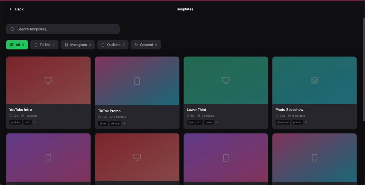365x185 pixels.
Task: Click the youtube tag
Action: click(16, 122)
